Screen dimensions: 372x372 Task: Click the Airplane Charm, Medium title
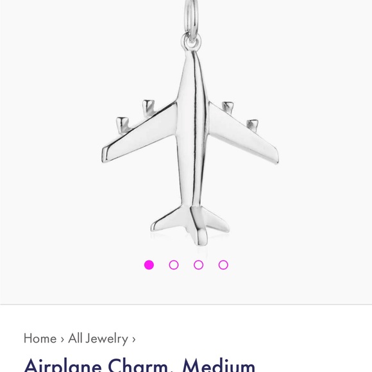tap(140, 366)
